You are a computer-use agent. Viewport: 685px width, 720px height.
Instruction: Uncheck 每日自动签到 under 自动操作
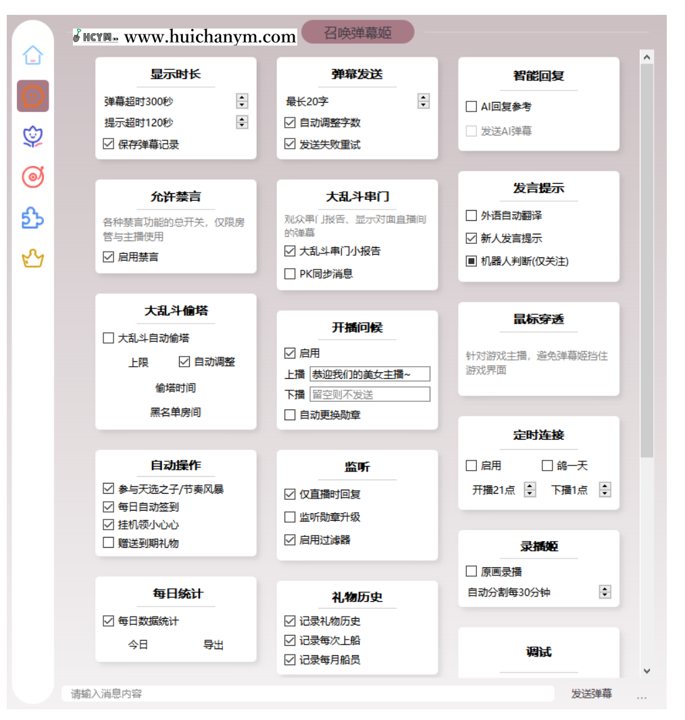(109, 506)
